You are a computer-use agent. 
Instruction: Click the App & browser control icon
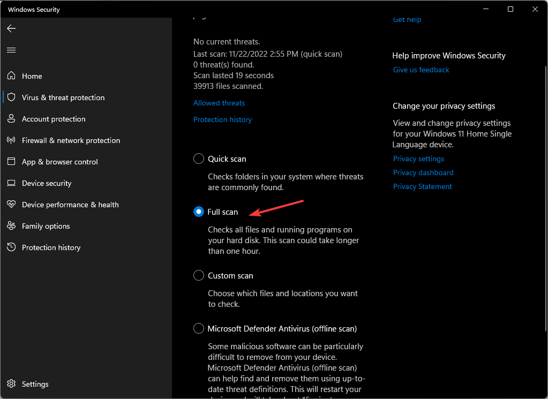(x=11, y=162)
